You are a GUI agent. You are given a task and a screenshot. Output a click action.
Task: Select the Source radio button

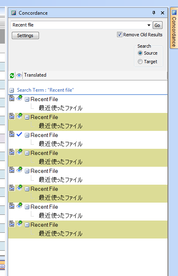pos(140,53)
